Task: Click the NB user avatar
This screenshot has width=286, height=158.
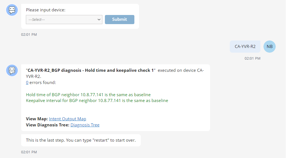Action: click(x=269, y=47)
